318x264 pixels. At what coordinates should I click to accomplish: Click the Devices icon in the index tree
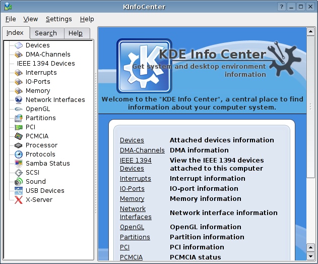click(19, 45)
